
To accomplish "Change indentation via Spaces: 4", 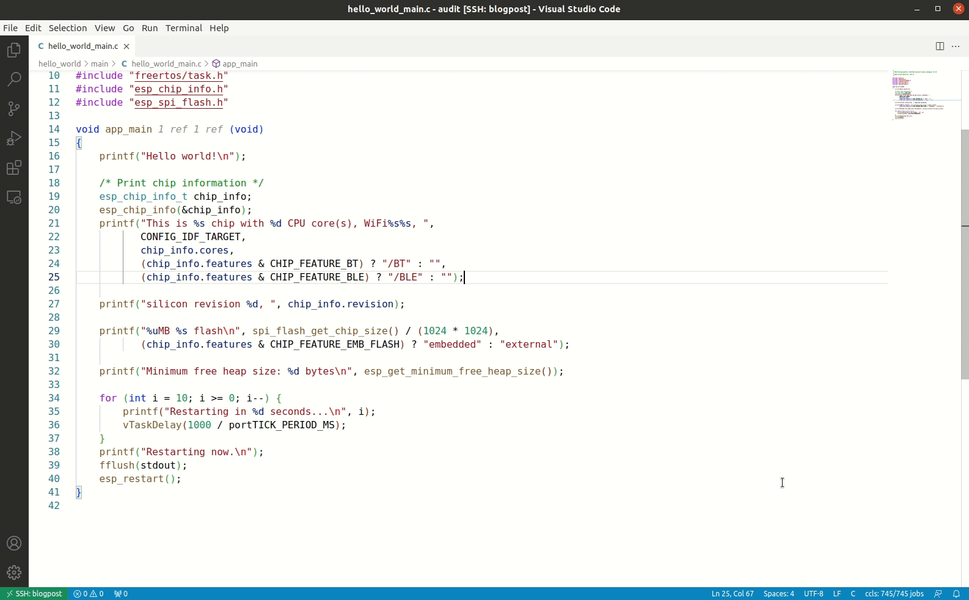I will (779, 593).
